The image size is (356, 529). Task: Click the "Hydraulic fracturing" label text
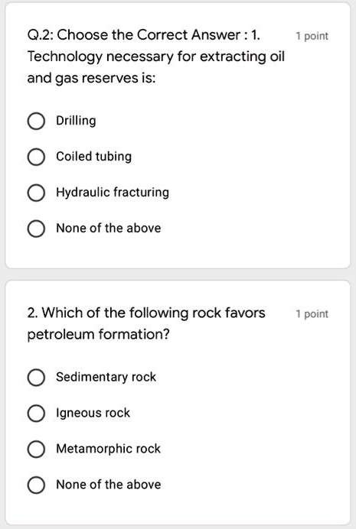[113, 193]
